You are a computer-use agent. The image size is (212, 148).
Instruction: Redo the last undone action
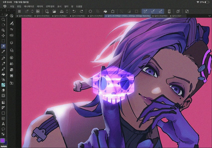(81, 11)
